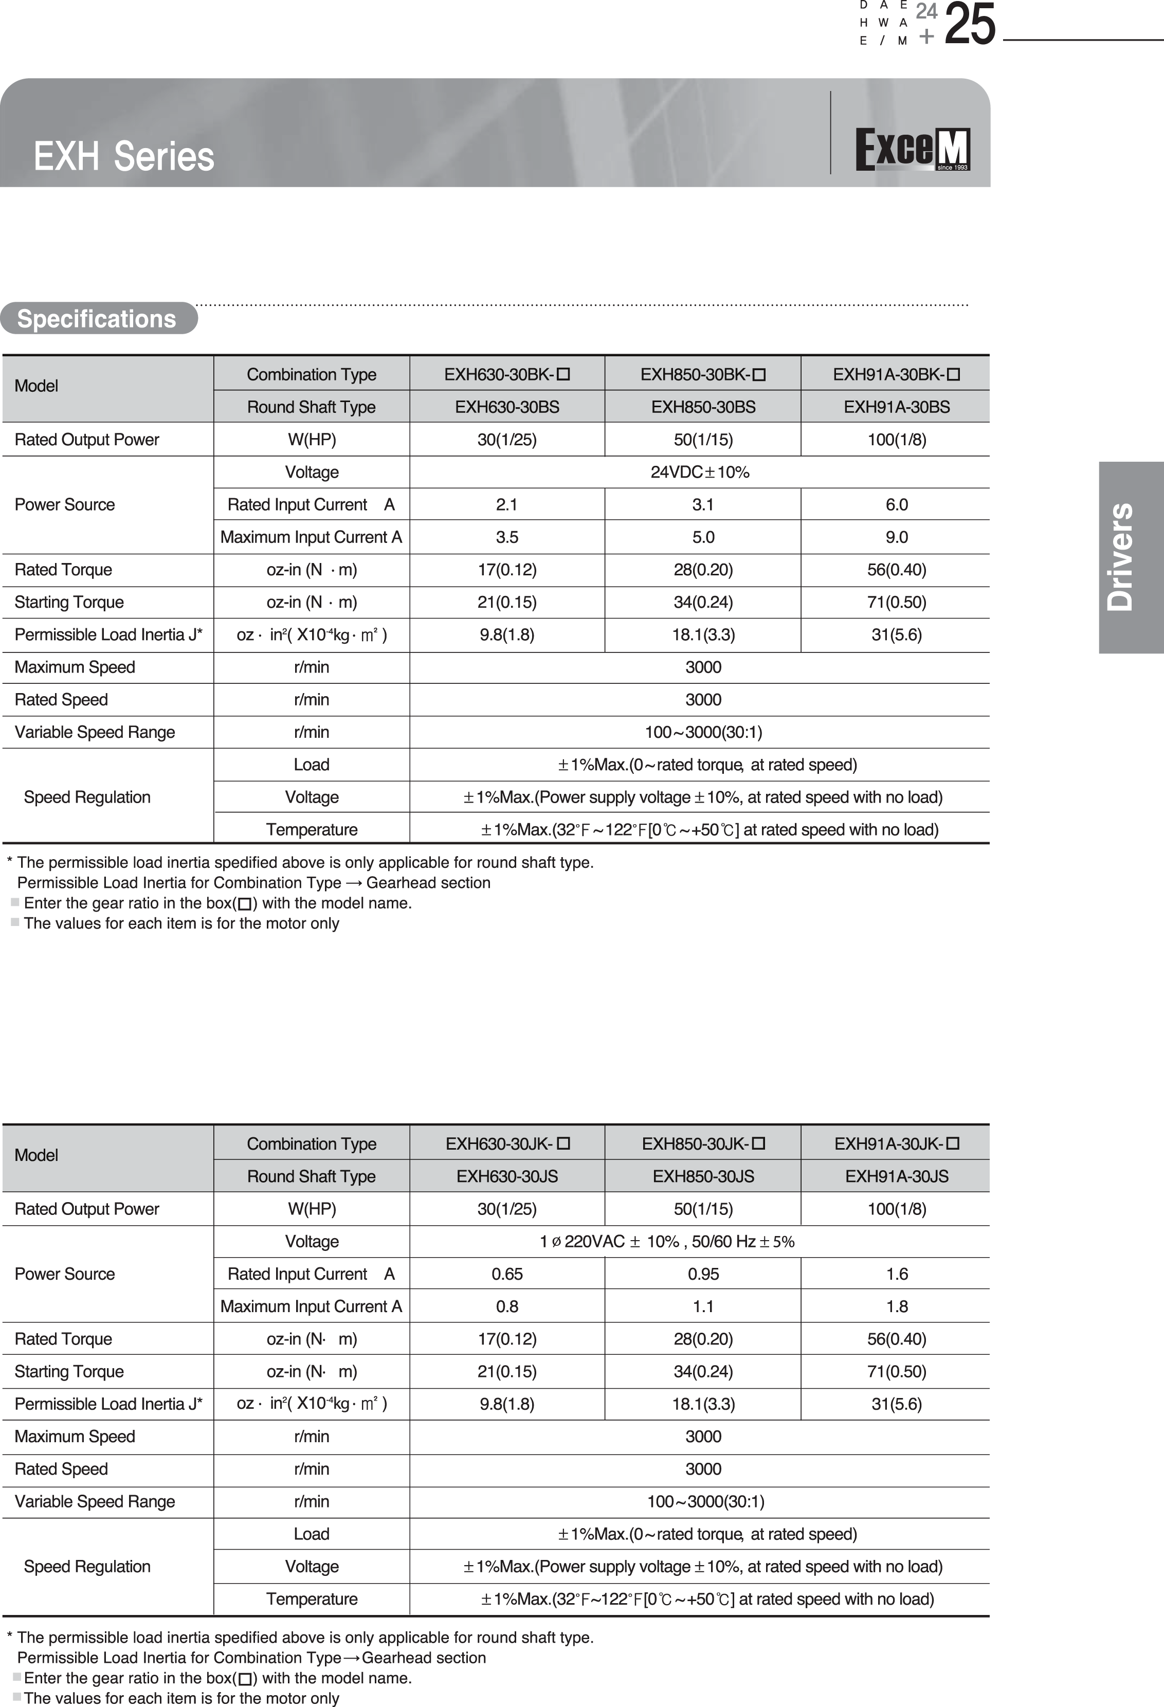Select model cell EXH630-30JK
The height and width of the screenshot is (1707, 1164).
(x=507, y=1143)
